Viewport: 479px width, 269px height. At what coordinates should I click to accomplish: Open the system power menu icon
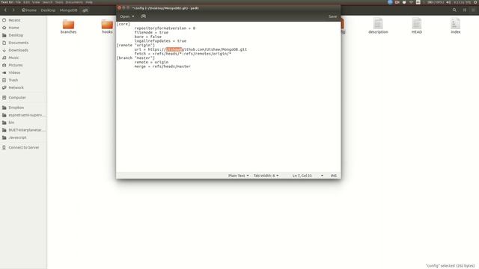pyautogui.click(x=476, y=2)
